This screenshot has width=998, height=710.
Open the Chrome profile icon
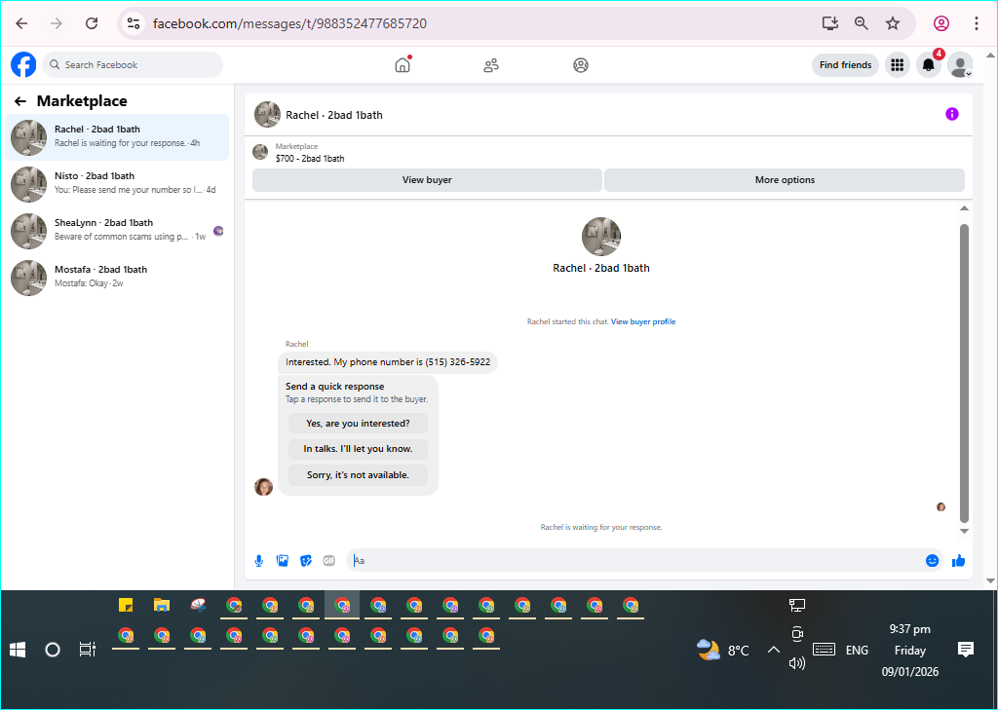(x=941, y=23)
